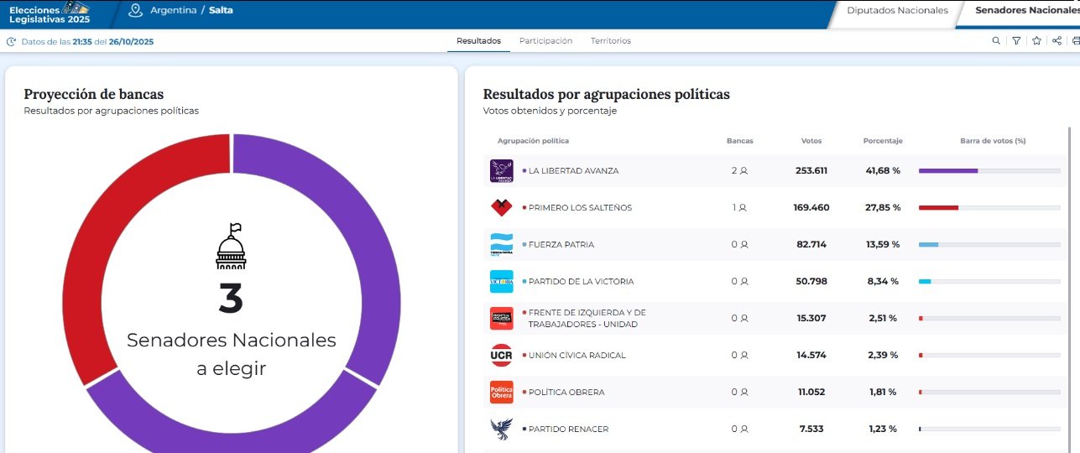Open the filter funnel icon

(x=1016, y=40)
